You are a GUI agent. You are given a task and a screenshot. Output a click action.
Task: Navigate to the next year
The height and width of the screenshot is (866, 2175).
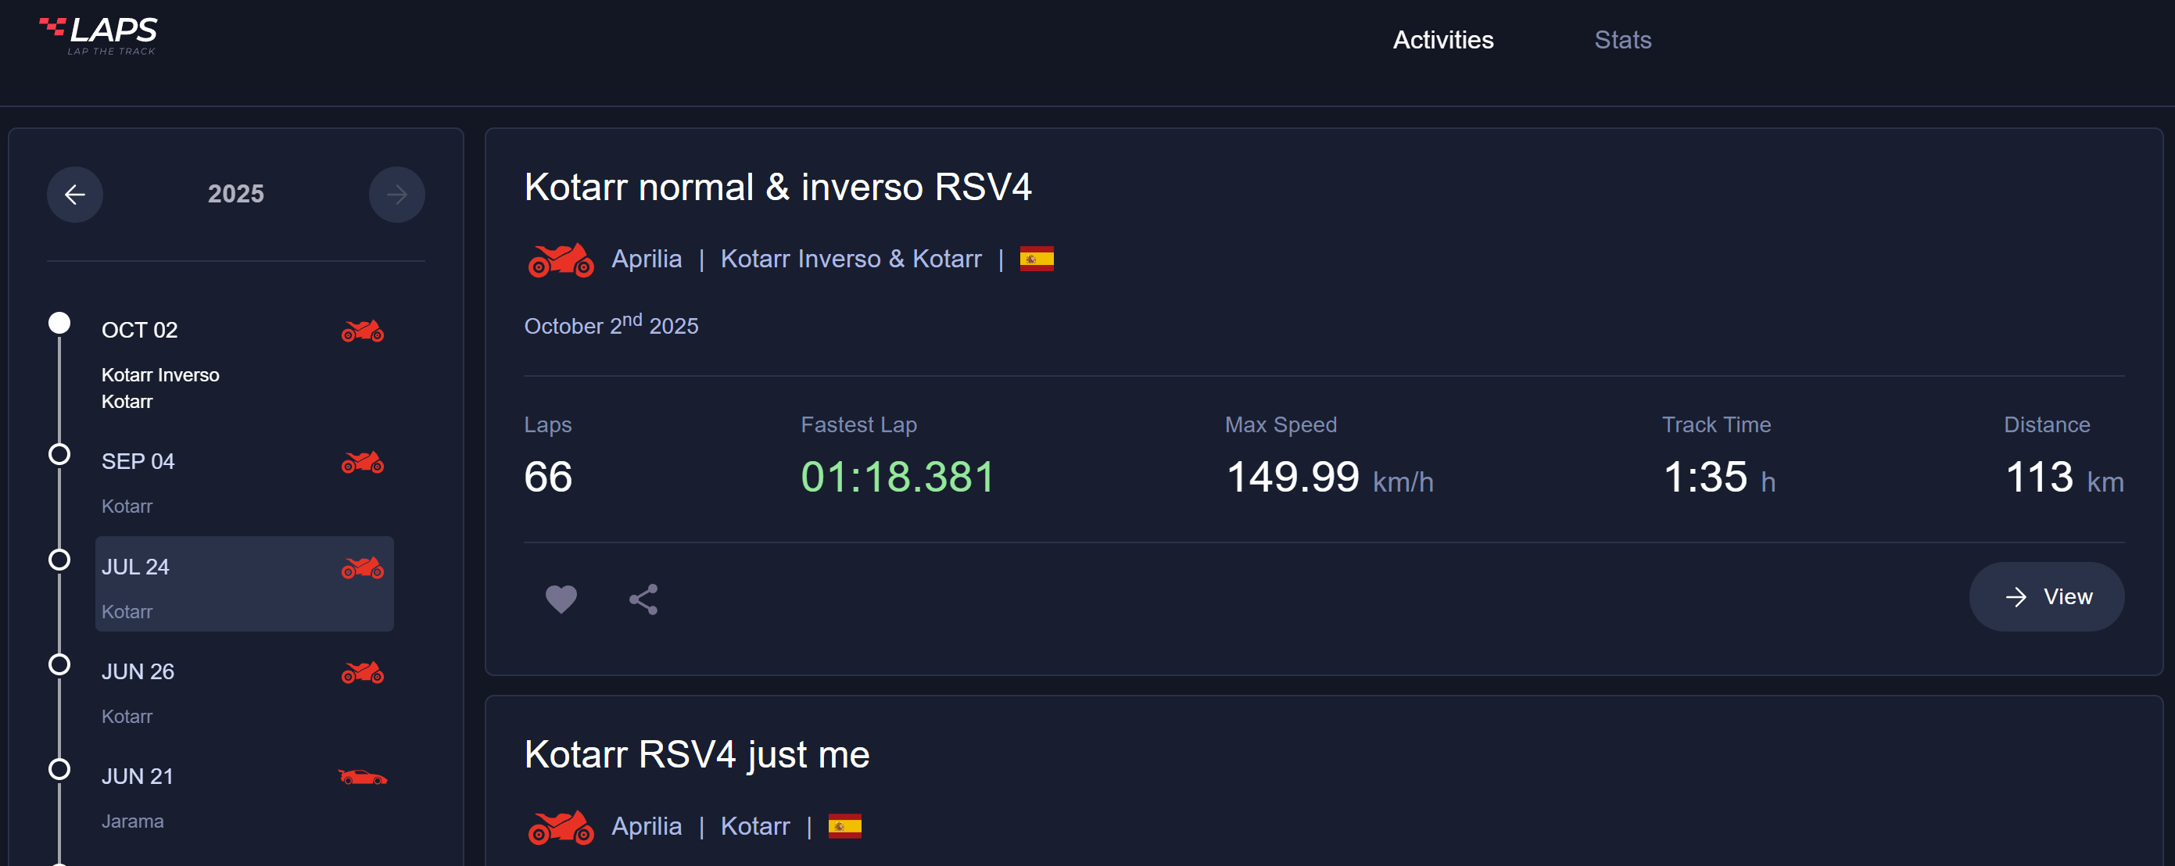tap(397, 194)
